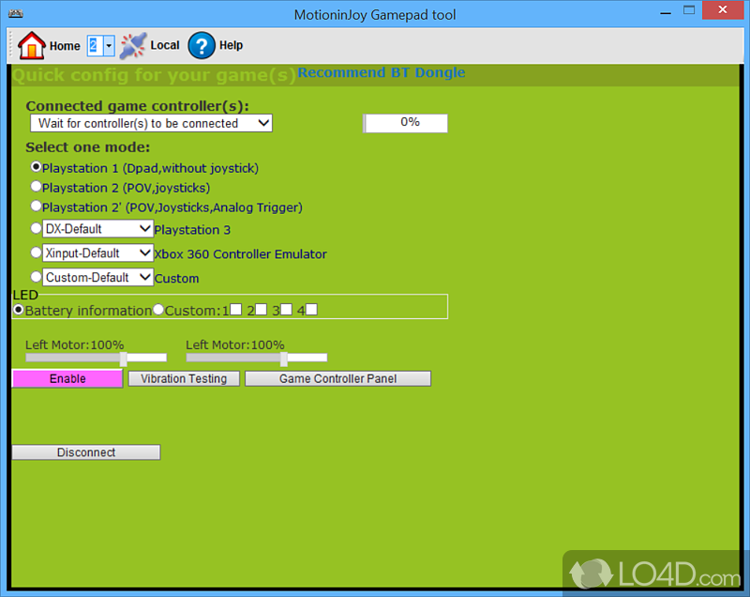
Task: Open the controller number dropdown showing 2
Action: click(100, 46)
